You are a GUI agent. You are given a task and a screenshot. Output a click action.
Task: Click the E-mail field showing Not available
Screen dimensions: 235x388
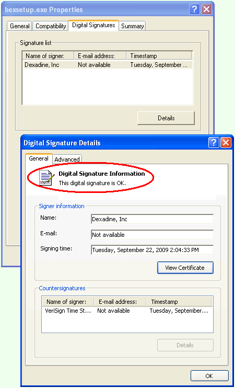click(152, 235)
